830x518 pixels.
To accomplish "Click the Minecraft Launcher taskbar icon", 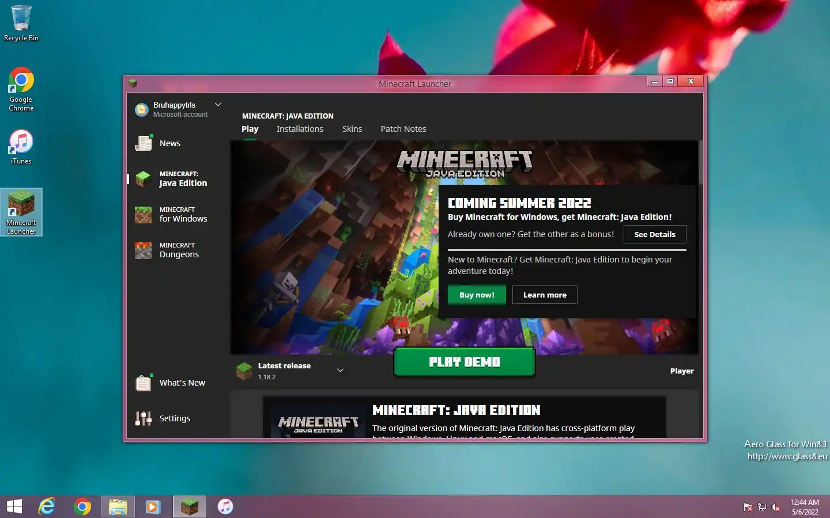I will [190, 506].
